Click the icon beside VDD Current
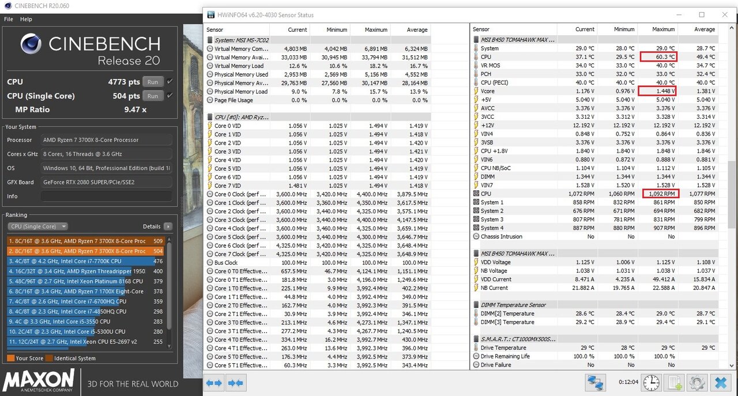Image resolution: width=738 pixels, height=396 pixels. pos(476,279)
